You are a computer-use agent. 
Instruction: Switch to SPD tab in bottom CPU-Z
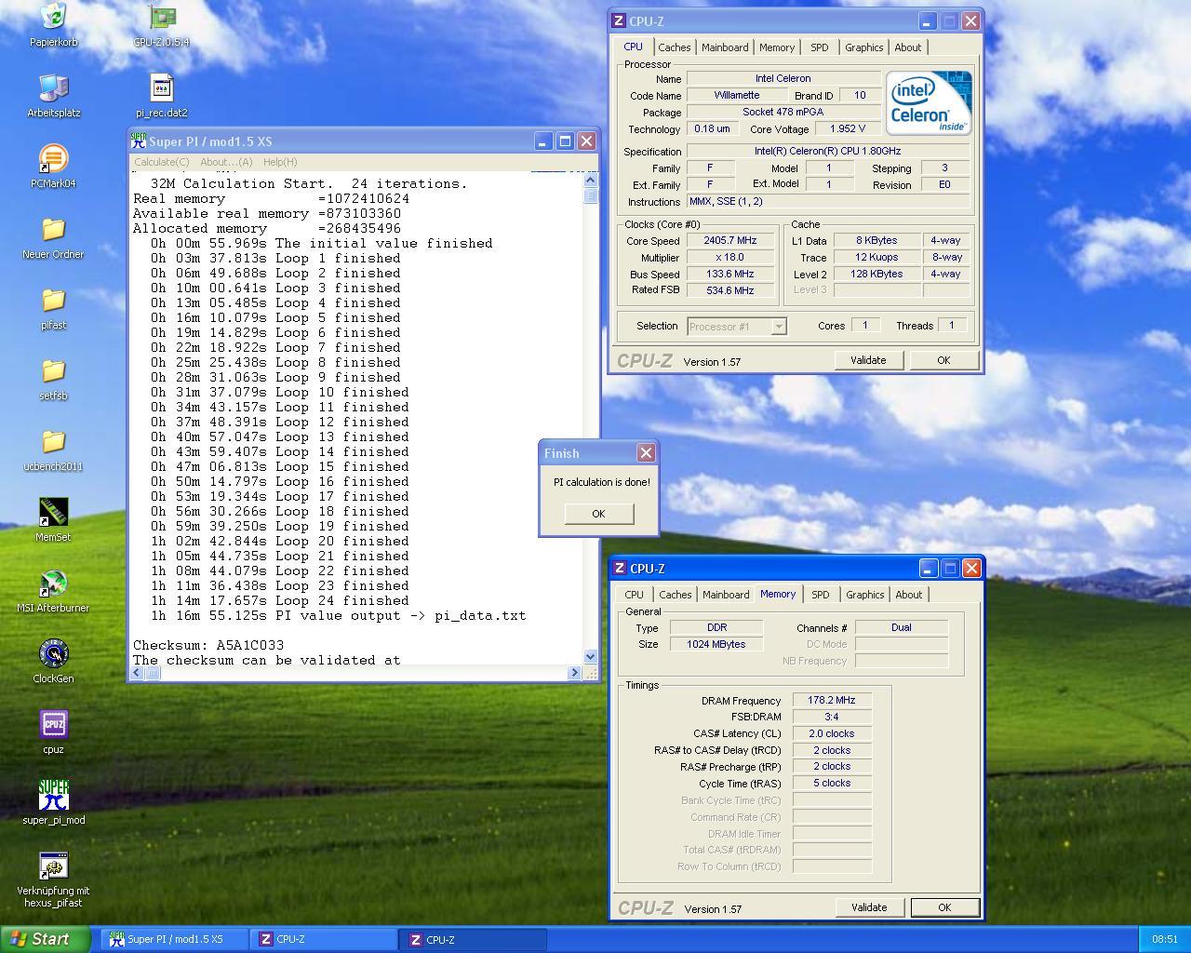[821, 595]
